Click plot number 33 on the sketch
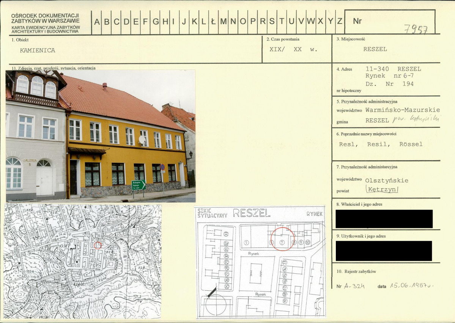The image size is (455, 323). point(226,234)
